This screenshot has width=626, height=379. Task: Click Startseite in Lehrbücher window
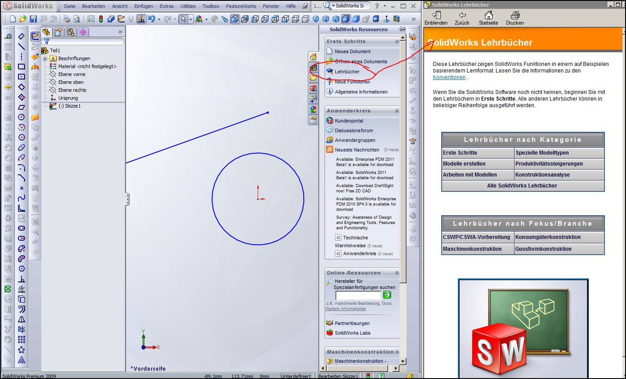click(488, 18)
